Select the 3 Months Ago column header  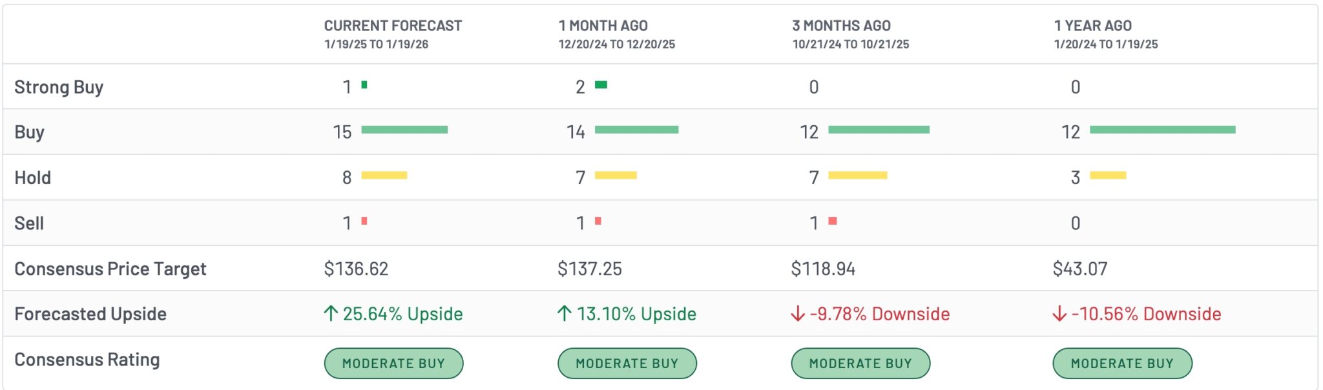(841, 26)
